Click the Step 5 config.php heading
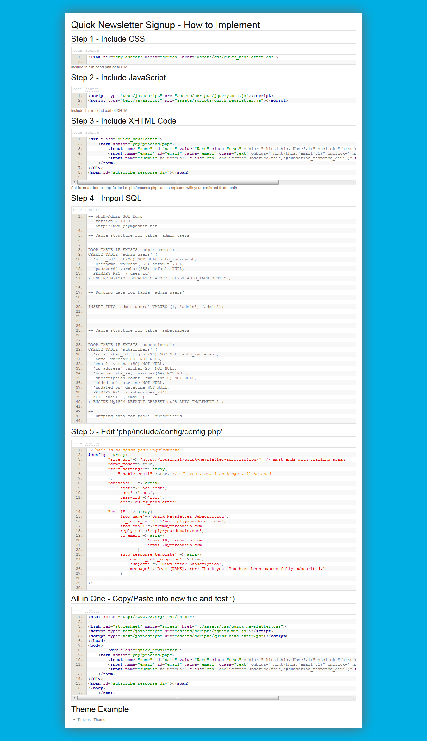The image size is (427, 741). [x=147, y=432]
